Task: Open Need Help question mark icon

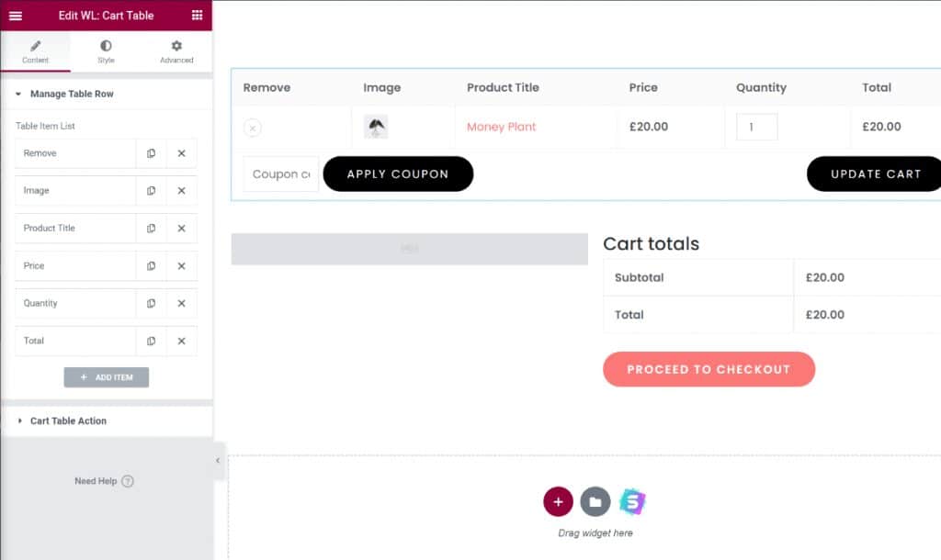Action: [x=128, y=481]
